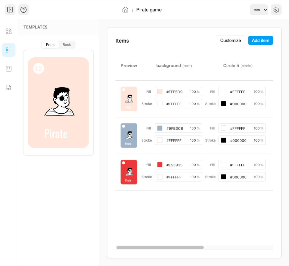Click the Items heading
289x266 pixels.
(122, 41)
